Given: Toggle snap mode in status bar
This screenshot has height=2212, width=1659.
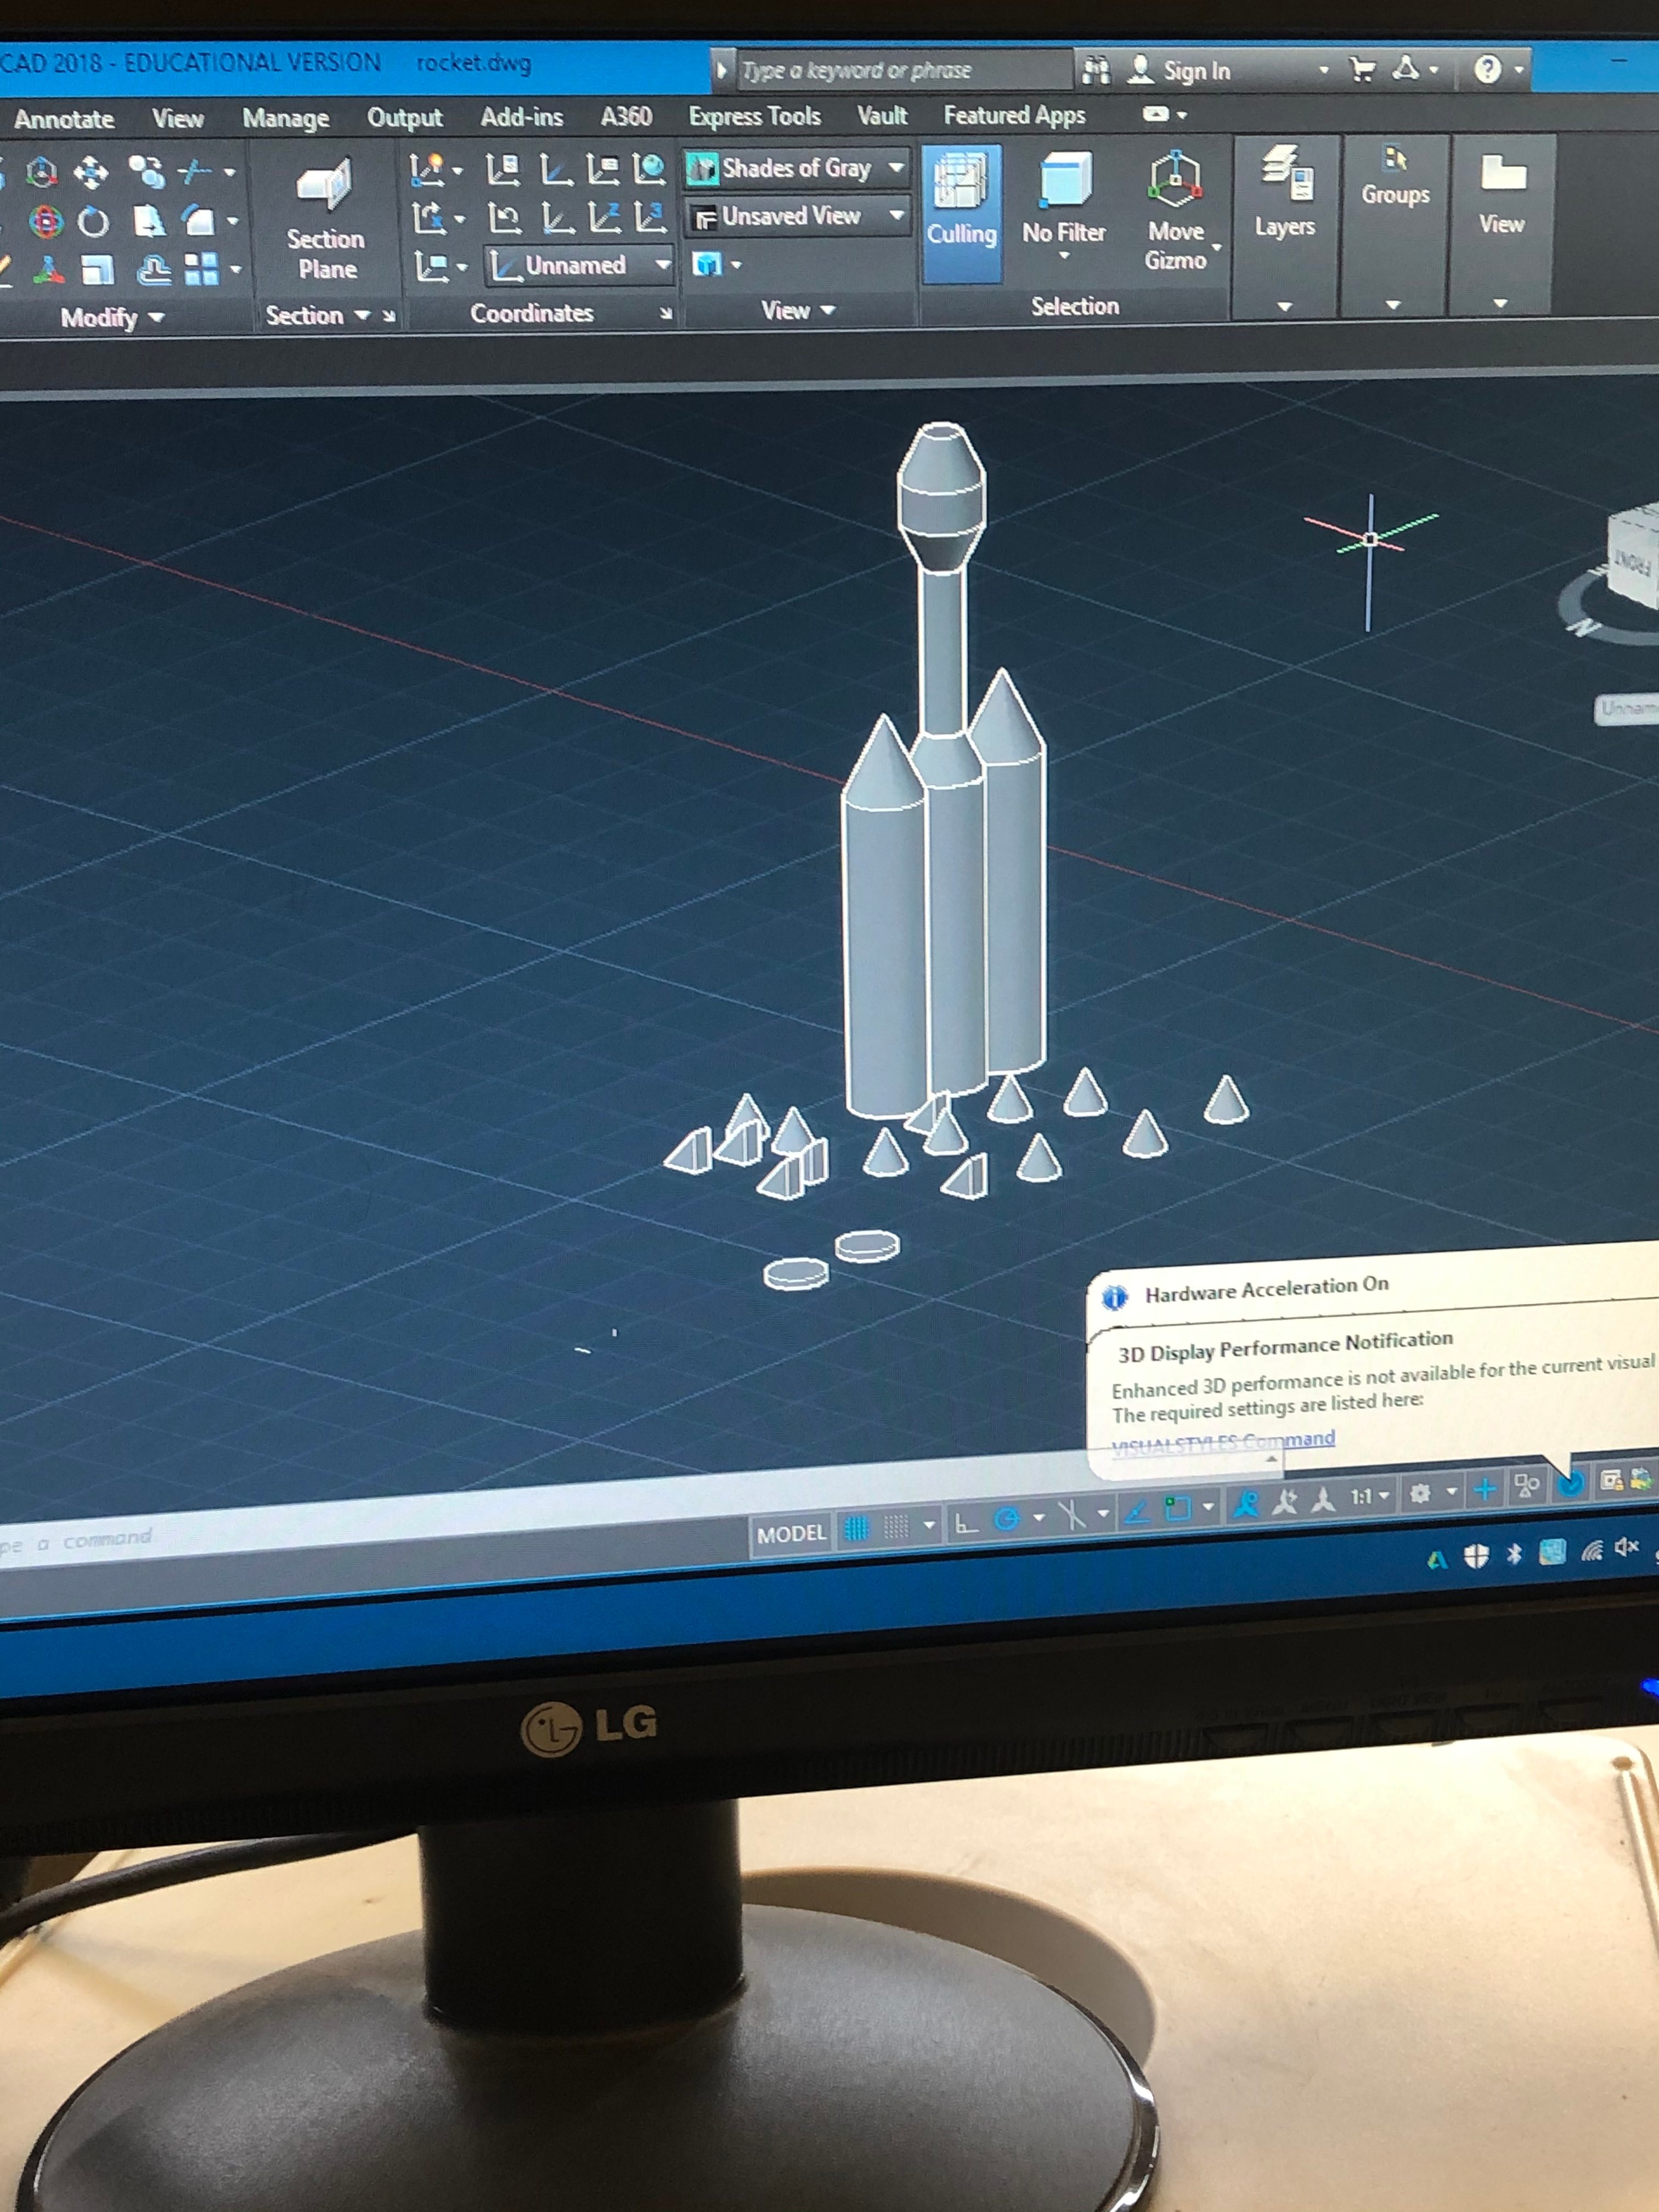Looking at the screenshot, I should [x=896, y=1527].
